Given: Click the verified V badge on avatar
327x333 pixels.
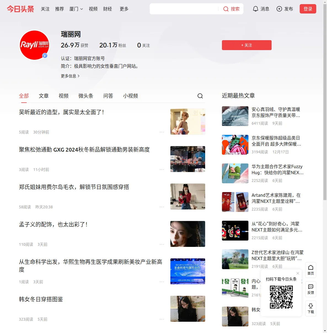Looking at the screenshot, I should point(45,56).
